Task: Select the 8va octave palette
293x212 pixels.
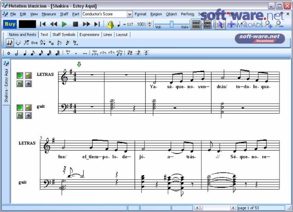Action: pos(34,43)
